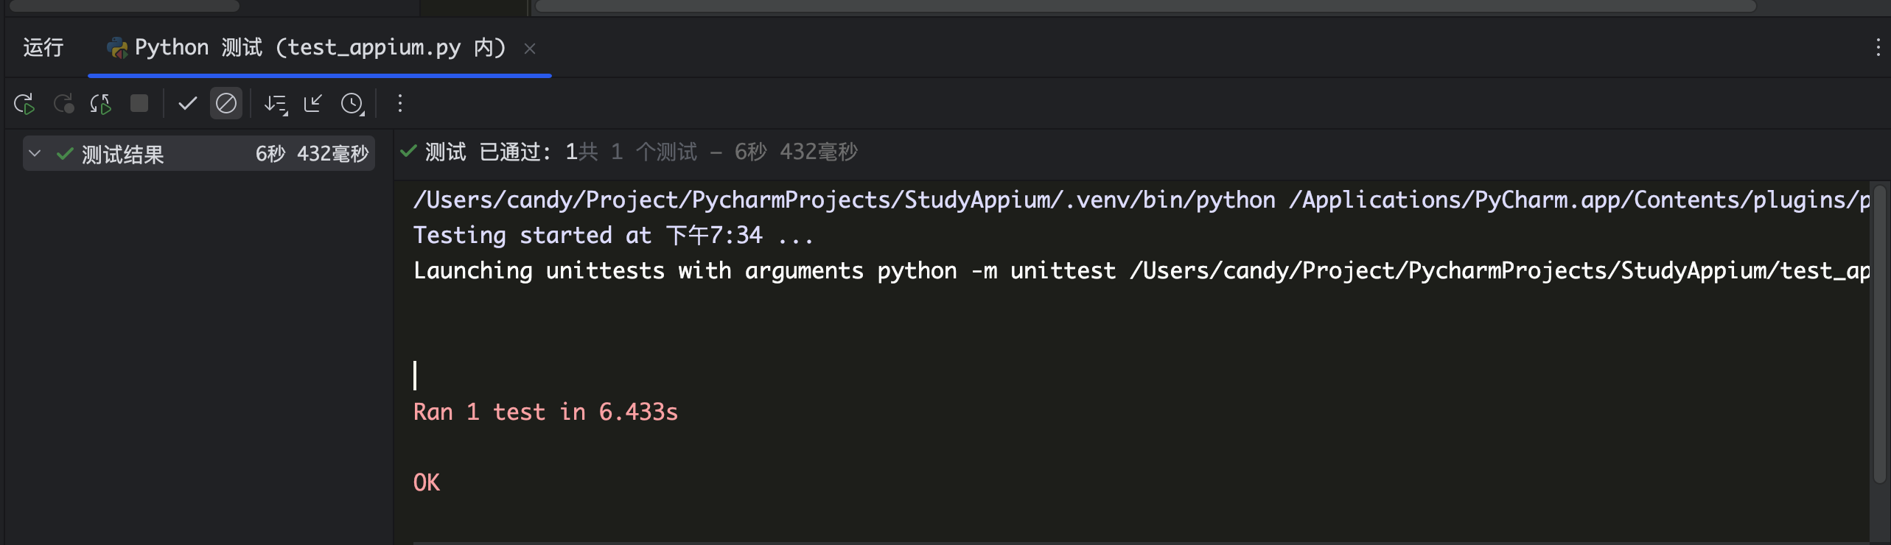Switch to the 运行 tab
1891x545 pixels.
click(x=43, y=48)
